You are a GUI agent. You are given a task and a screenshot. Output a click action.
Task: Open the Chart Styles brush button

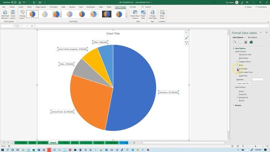[x=186, y=38]
